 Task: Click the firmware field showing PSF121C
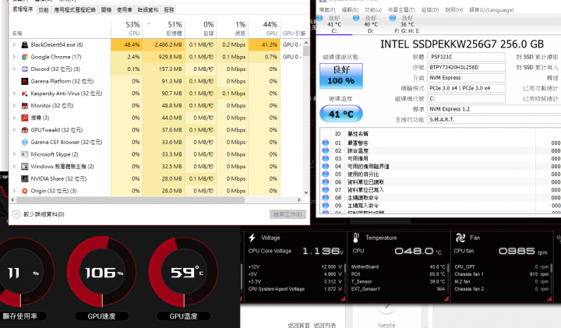[x=466, y=57]
